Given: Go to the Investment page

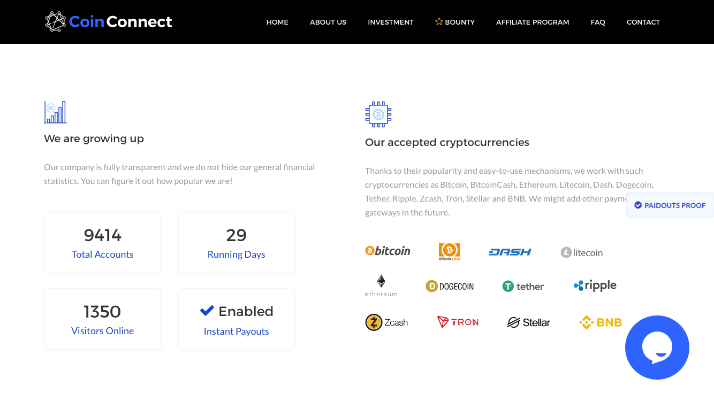Looking at the screenshot, I should [x=391, y=22].
